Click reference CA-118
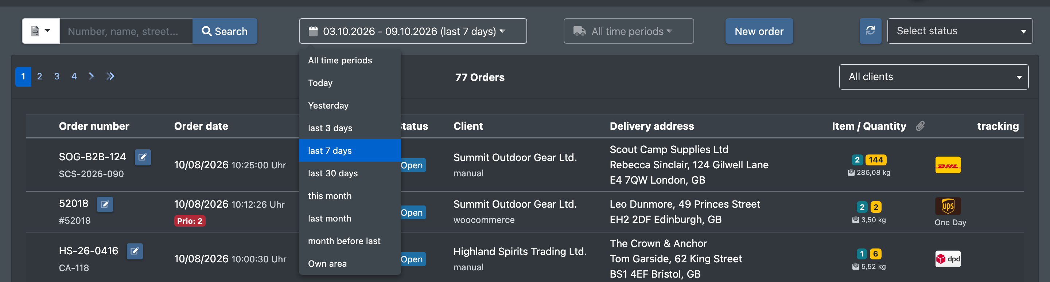The height and width of the screenshot is (282, 1050). click(74, 268)
